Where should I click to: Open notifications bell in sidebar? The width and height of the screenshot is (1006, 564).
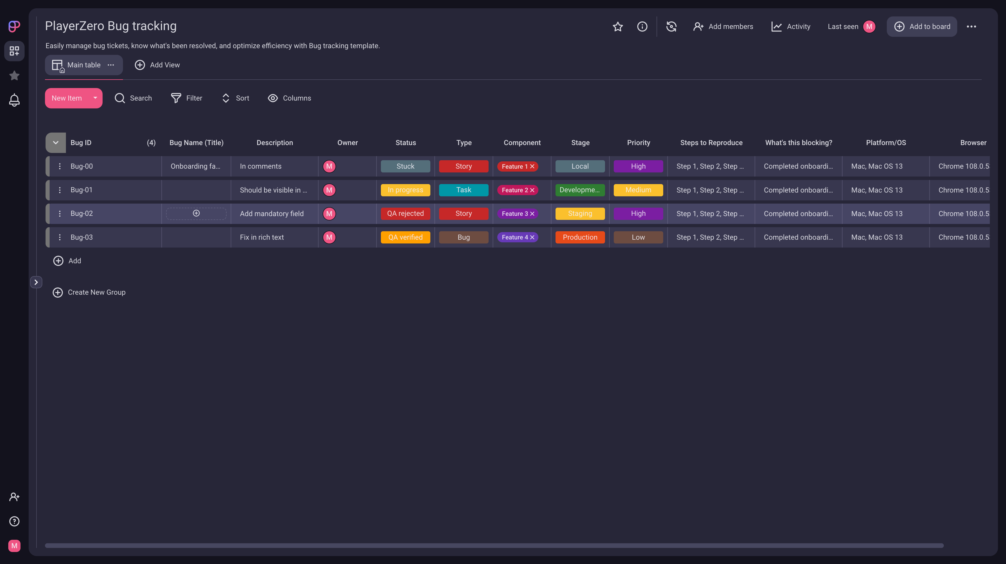point(14,100)
